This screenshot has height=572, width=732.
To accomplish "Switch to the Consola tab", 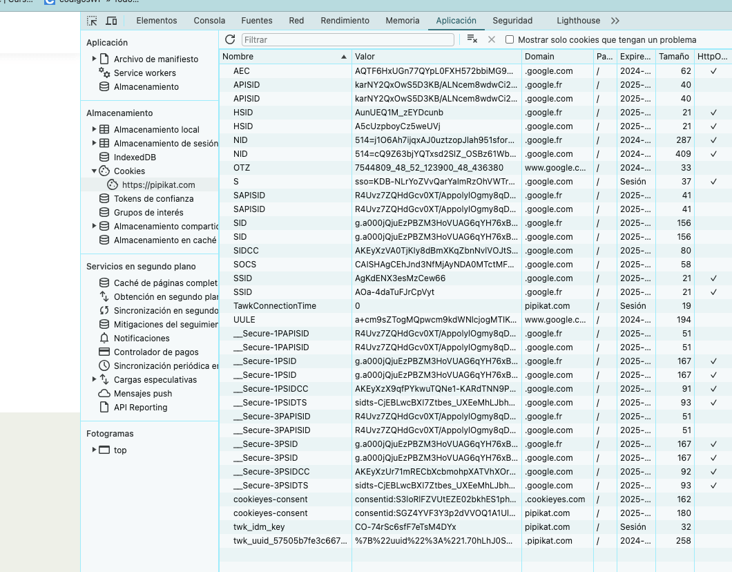I will [210, 21].
